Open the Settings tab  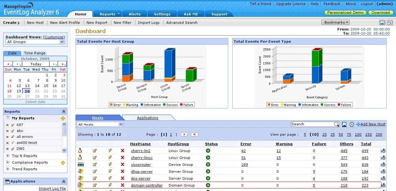point(162,14)
